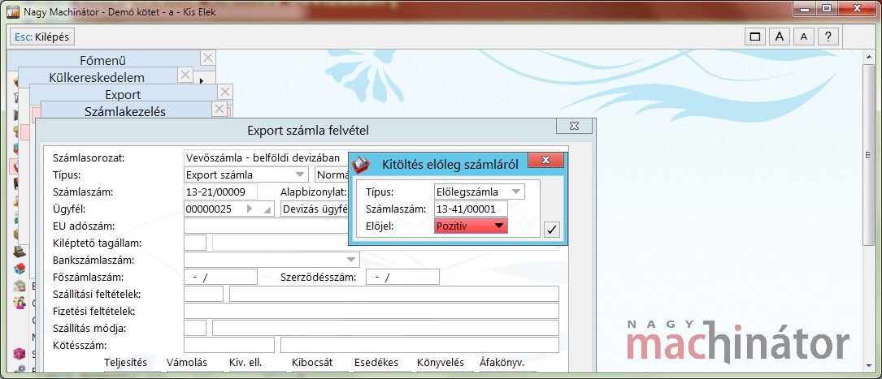Click the Devizás ügyfél name field
This screenshot has height=379, width=882.
click(x=315, y=209)
